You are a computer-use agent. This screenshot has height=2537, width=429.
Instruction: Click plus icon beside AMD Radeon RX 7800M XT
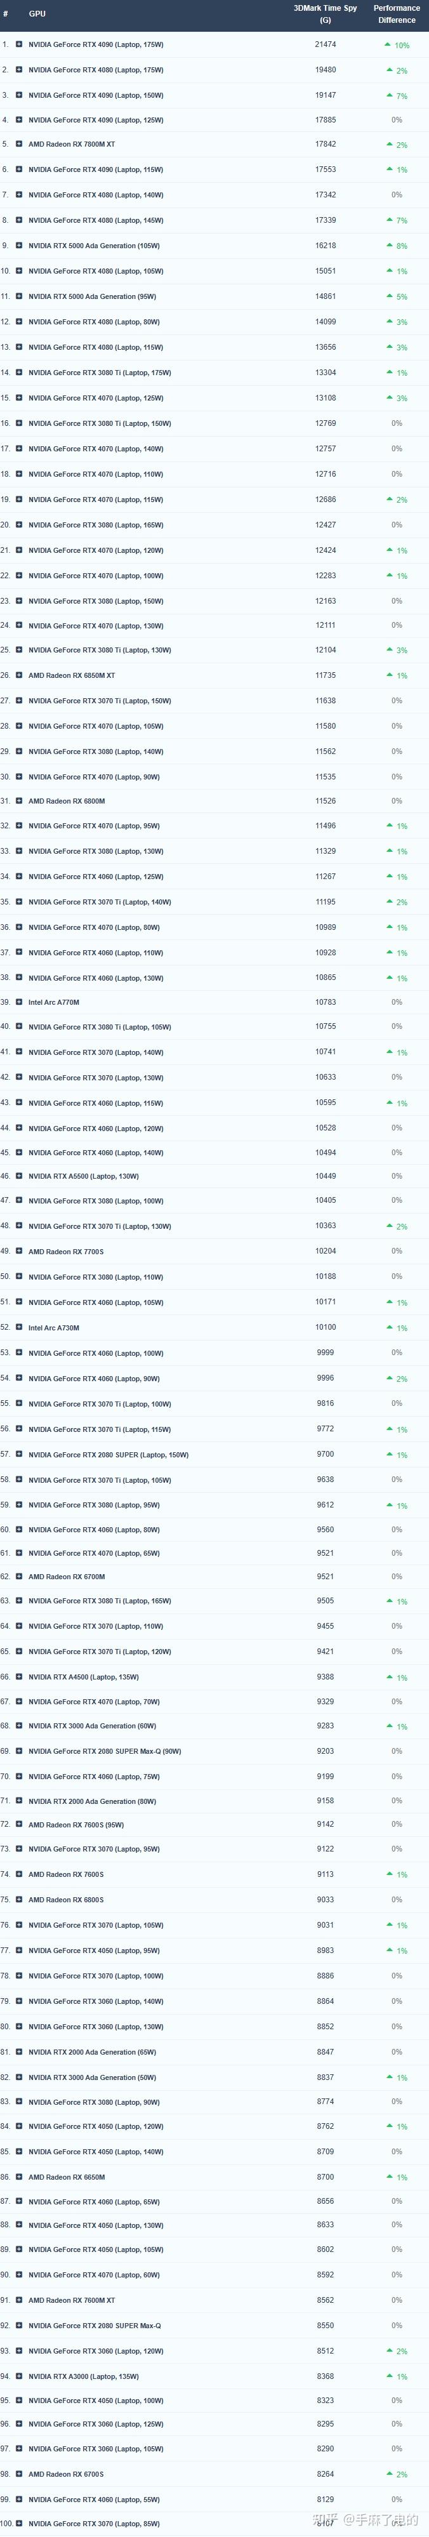(18, 145)
